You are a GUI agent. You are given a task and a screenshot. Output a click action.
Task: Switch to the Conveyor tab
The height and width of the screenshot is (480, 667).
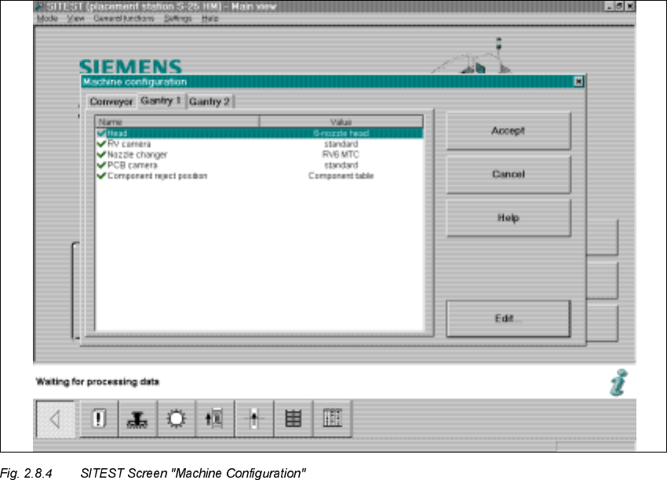[111, 102]
